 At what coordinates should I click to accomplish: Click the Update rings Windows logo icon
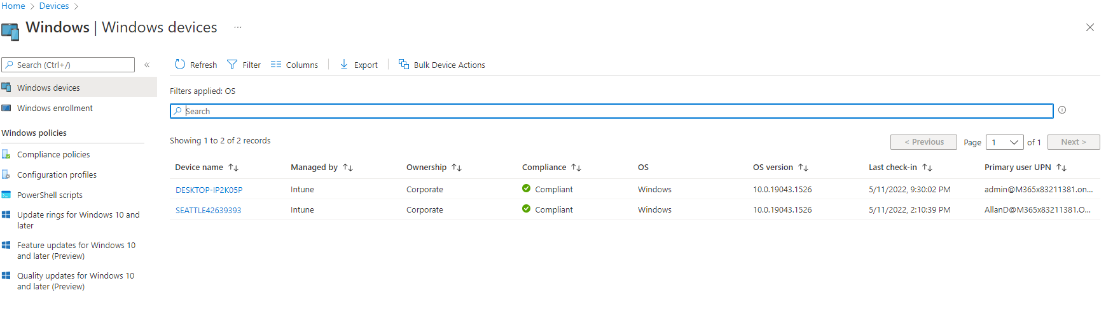[x=6, y=215]
